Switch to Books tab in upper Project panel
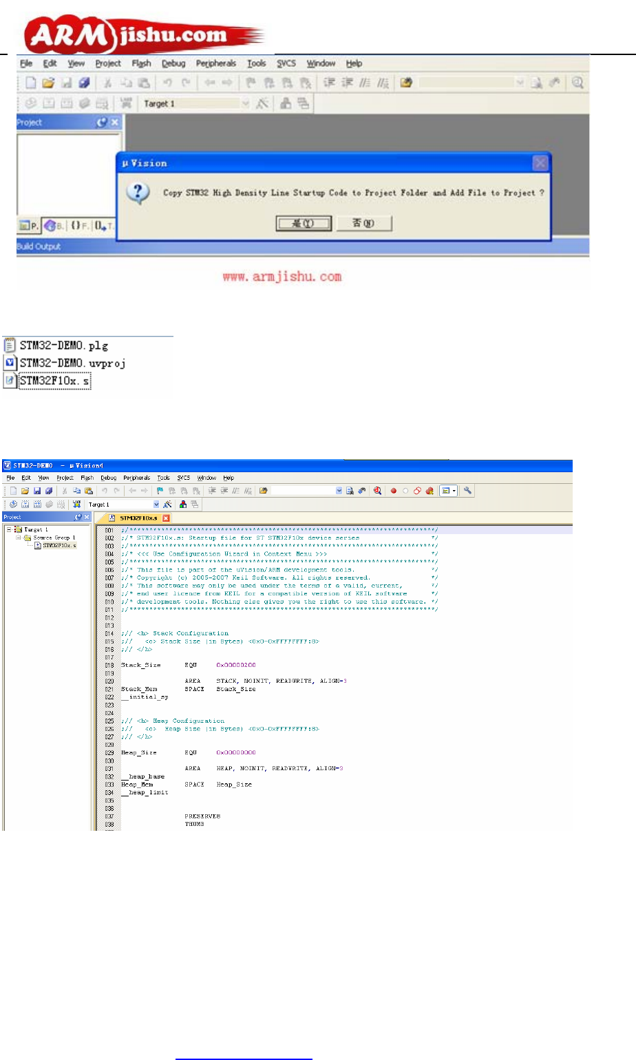The height and width of the screenshot is (1060, 636). pos(54,225)
